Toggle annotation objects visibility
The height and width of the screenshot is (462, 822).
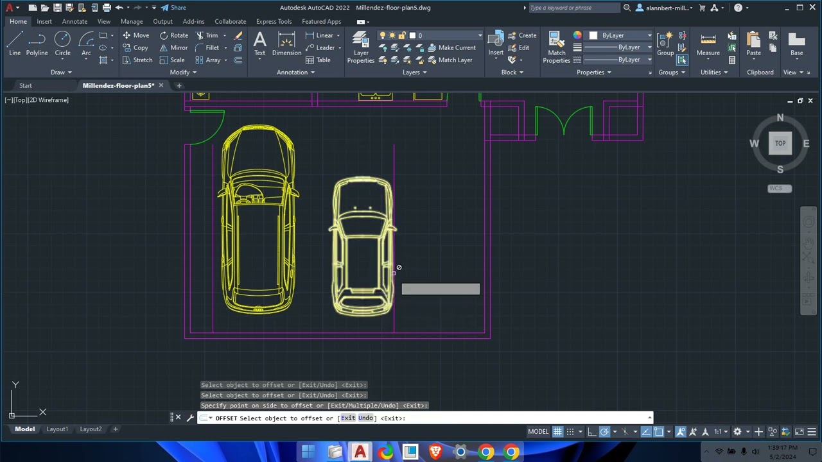point(681,432)
